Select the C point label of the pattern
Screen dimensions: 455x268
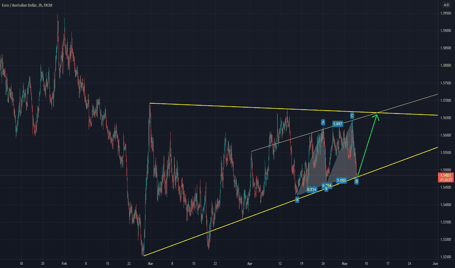point(352,115)
